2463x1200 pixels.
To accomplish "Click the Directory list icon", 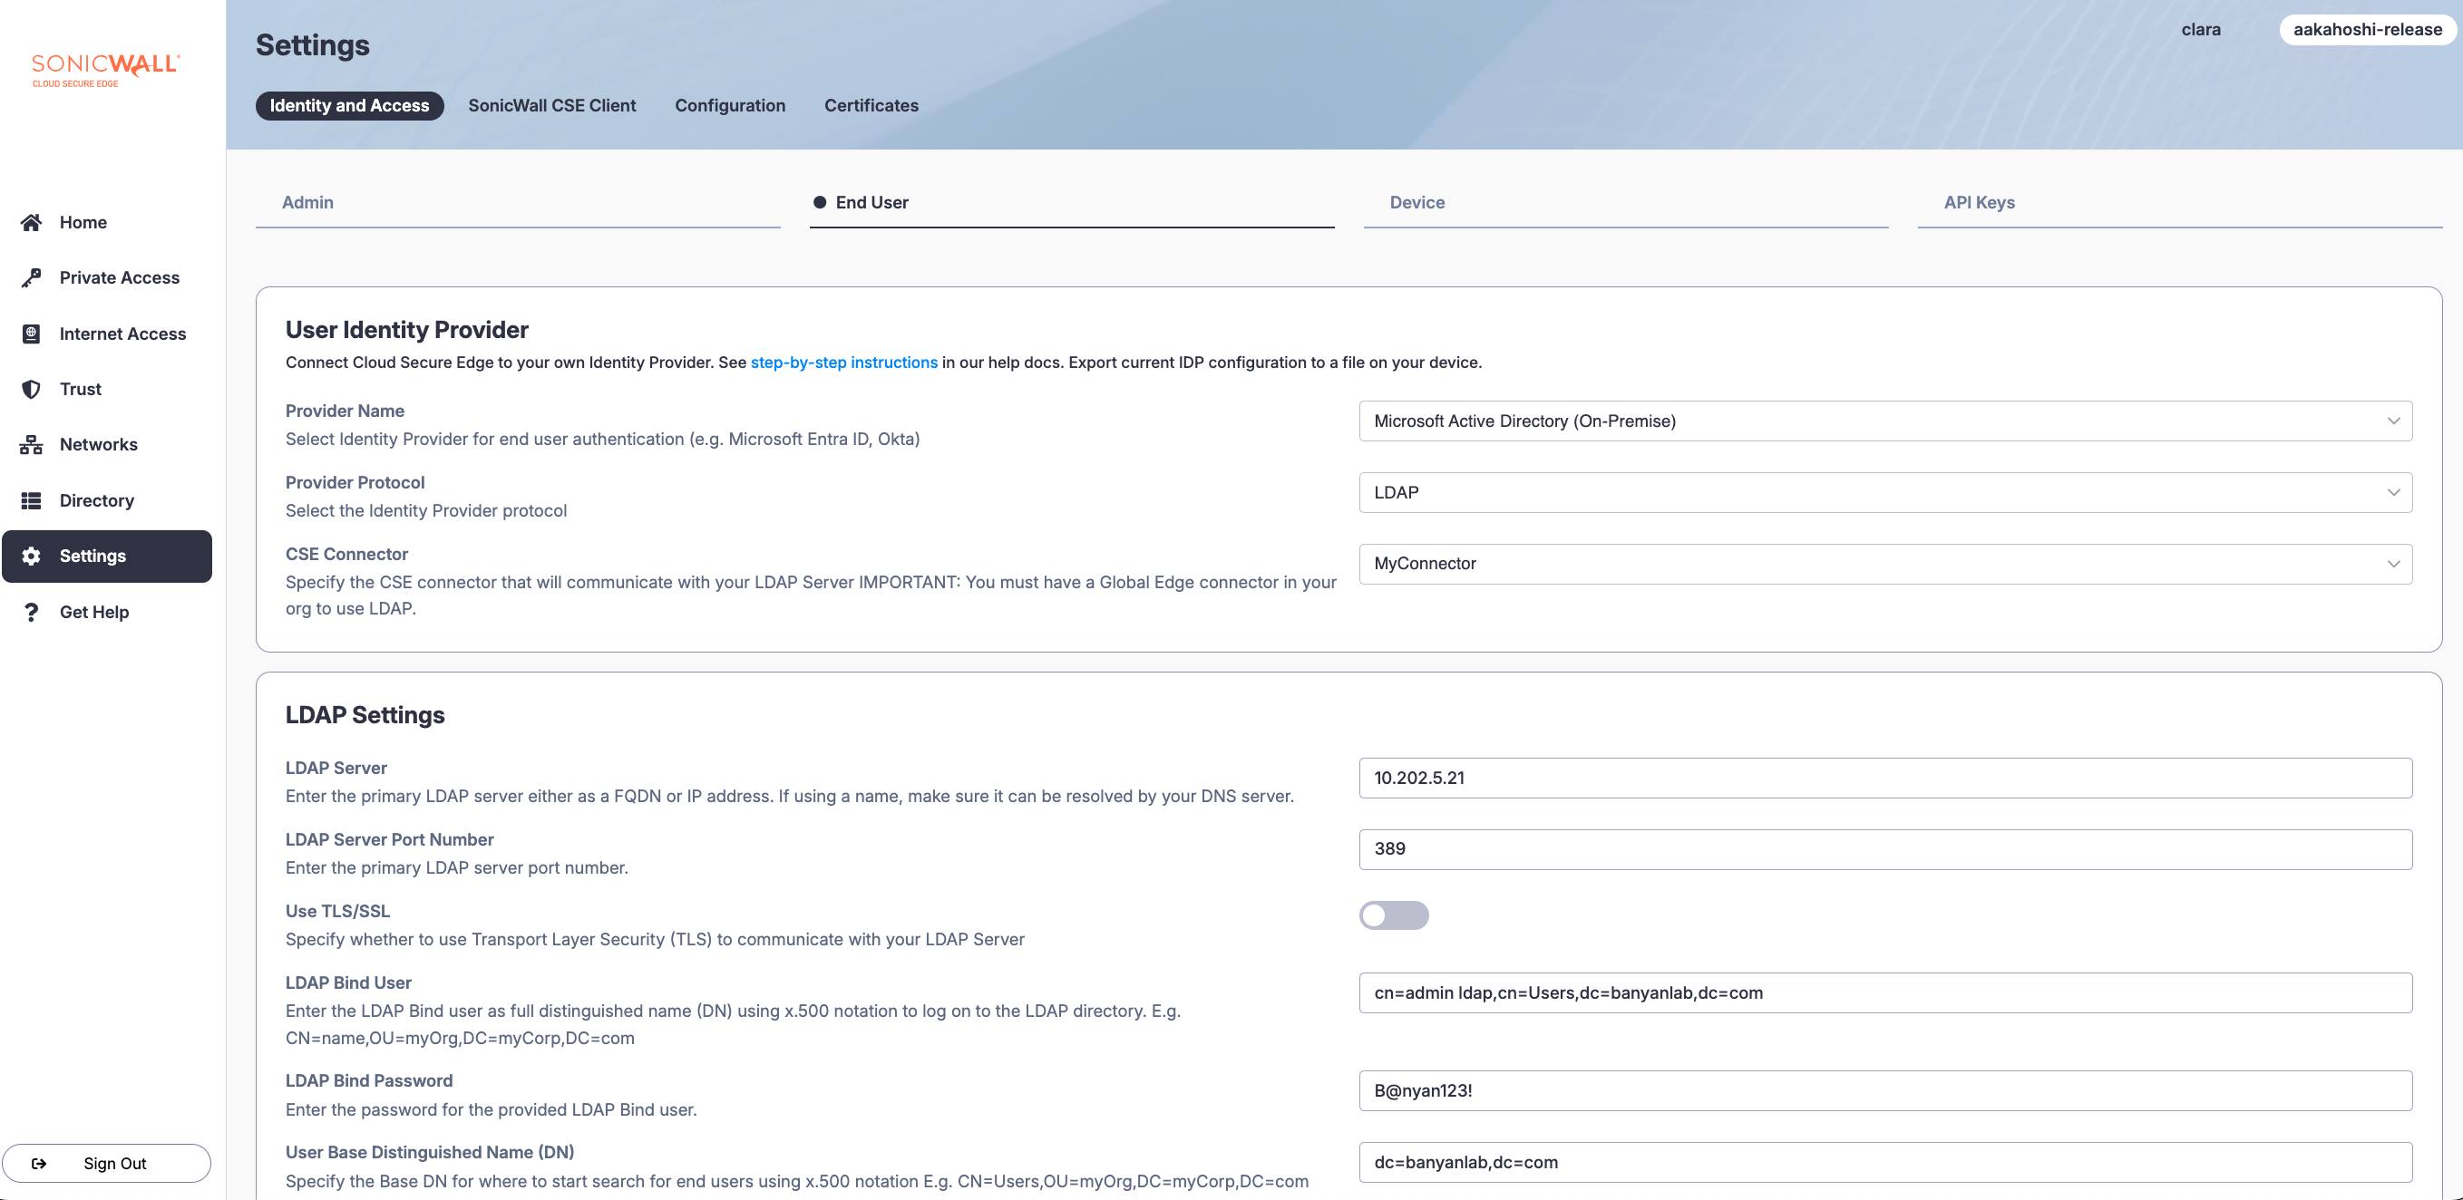I will click(31, 500).
